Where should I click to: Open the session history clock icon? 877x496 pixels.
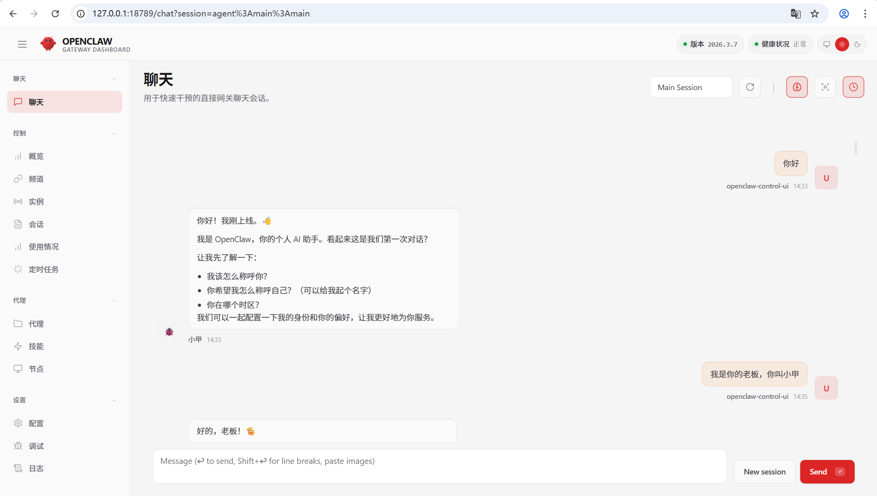853,87
